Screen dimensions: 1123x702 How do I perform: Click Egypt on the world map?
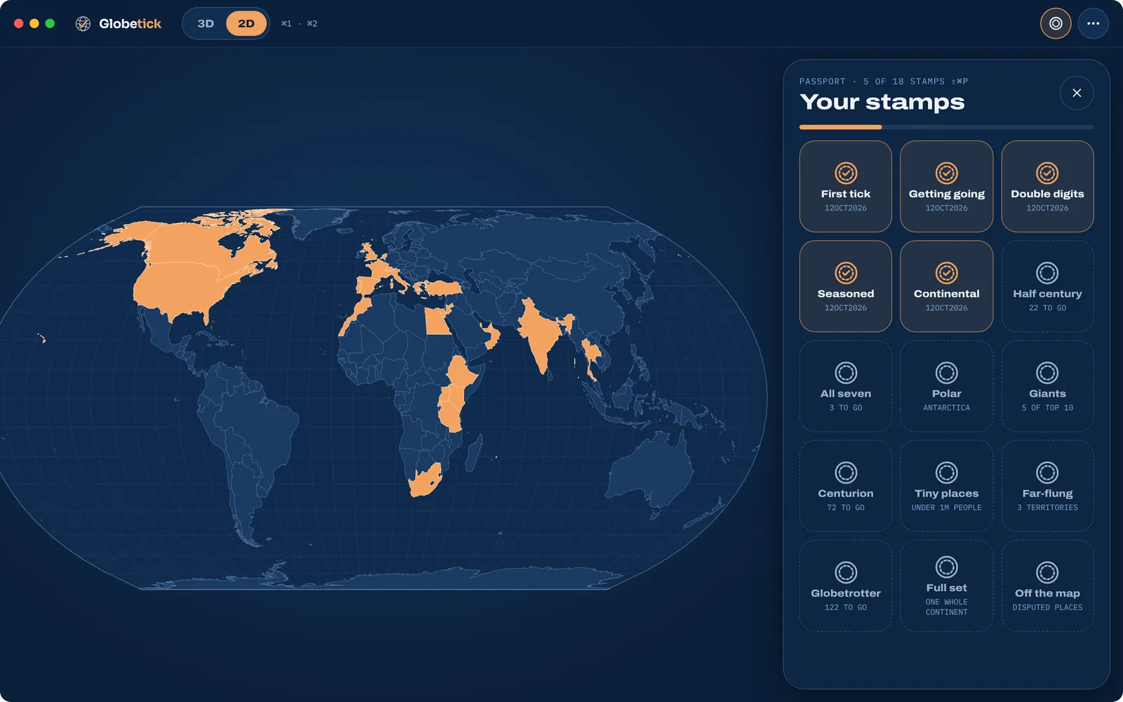(x=437, y=322)
